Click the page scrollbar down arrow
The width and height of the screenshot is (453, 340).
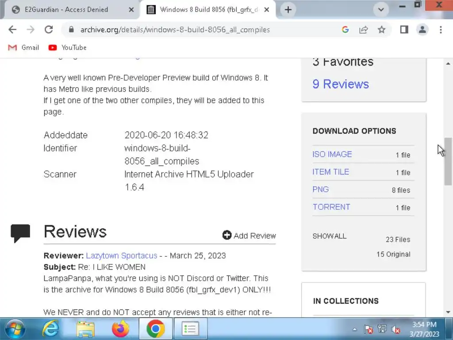tap(448, 312)
